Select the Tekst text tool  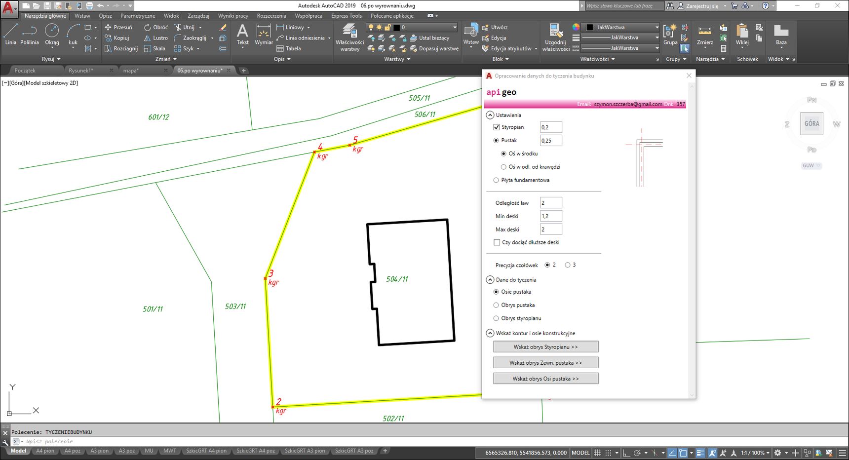point(242,35)
